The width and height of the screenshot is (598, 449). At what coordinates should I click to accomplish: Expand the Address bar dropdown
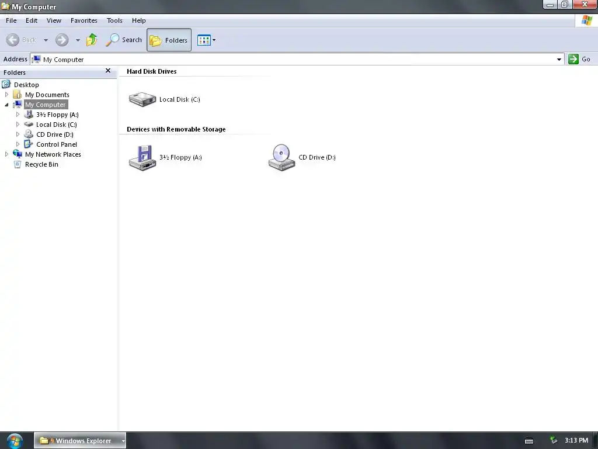(559, 59)
